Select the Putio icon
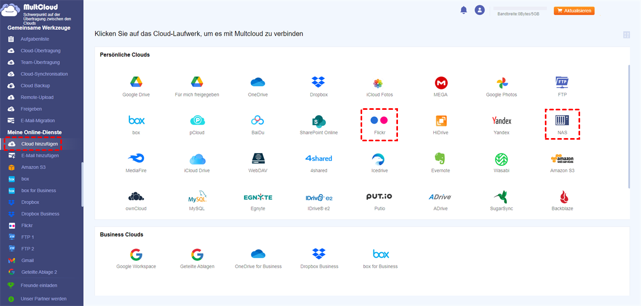The width and height of the screenshot is (641, 306). click(x=380, y=197)
